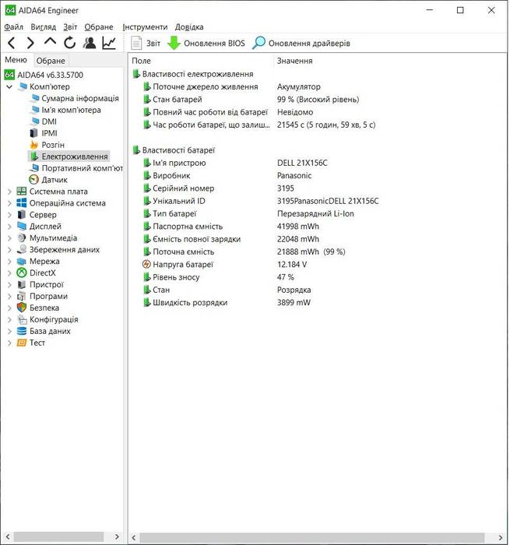510x545 pixels.
Task: Click the Програми tree icon
Action: click(22, 296)
